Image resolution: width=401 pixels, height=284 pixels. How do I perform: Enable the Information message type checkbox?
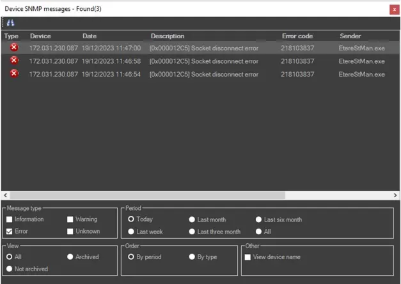[9, 220]
